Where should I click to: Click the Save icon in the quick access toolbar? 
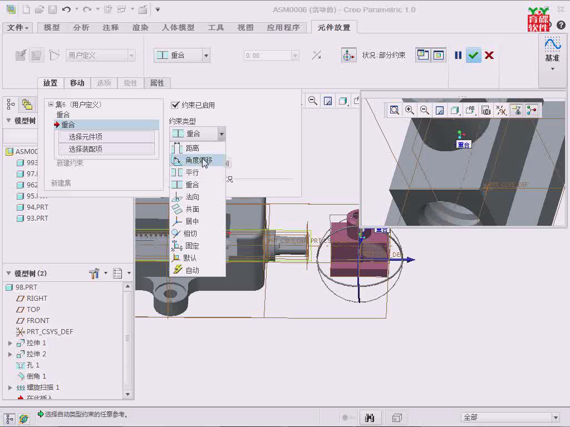pyautogui.click(x=53, y=9)
